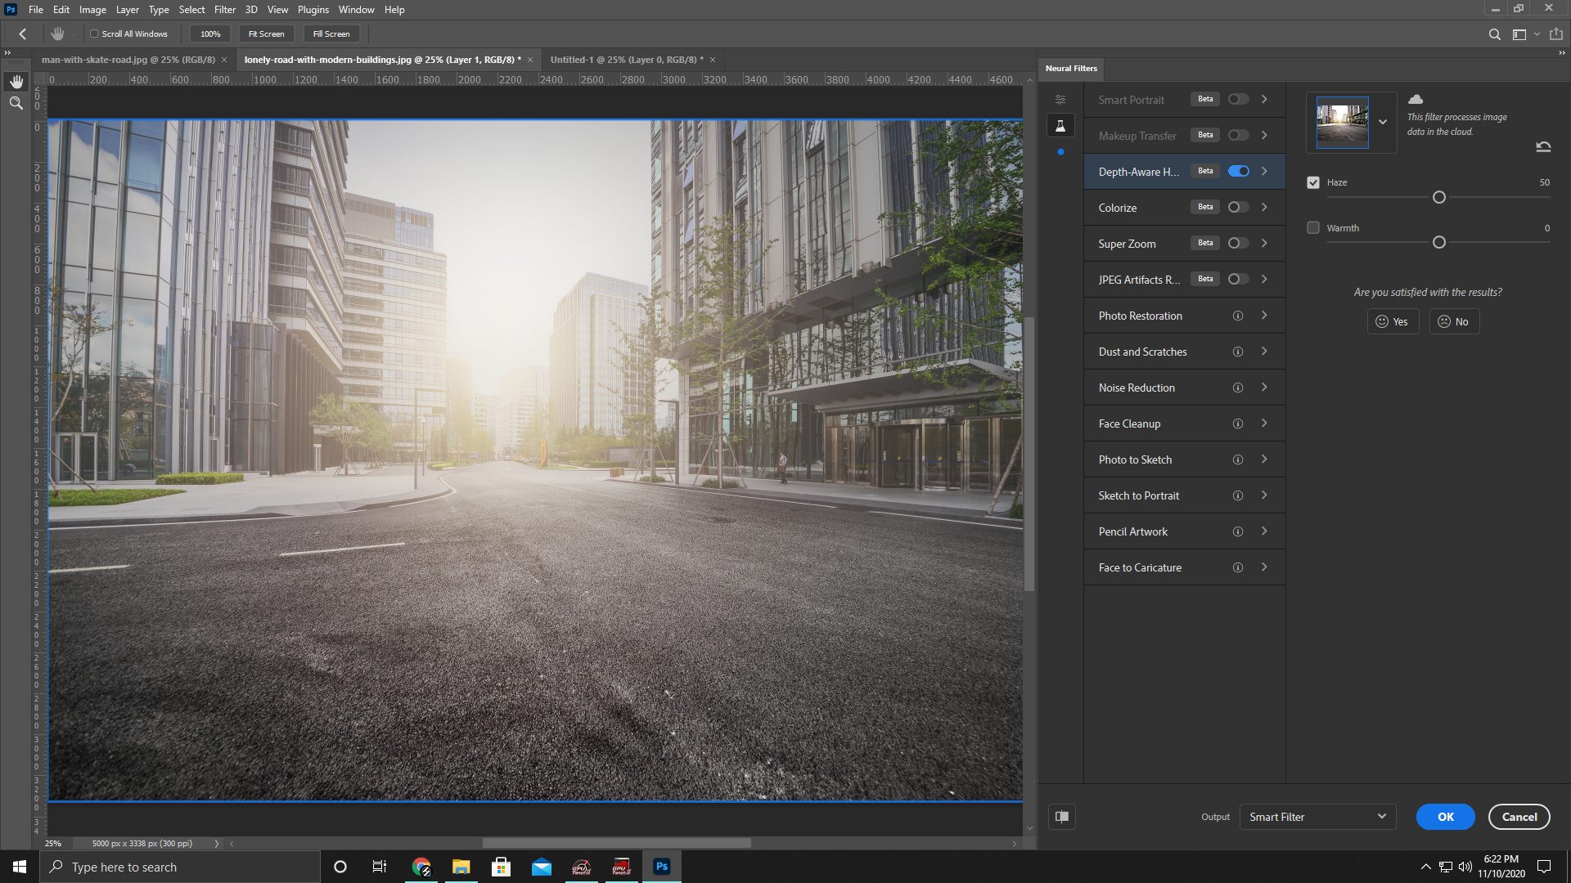Open the beta filters flask icon

(1060, 126)
